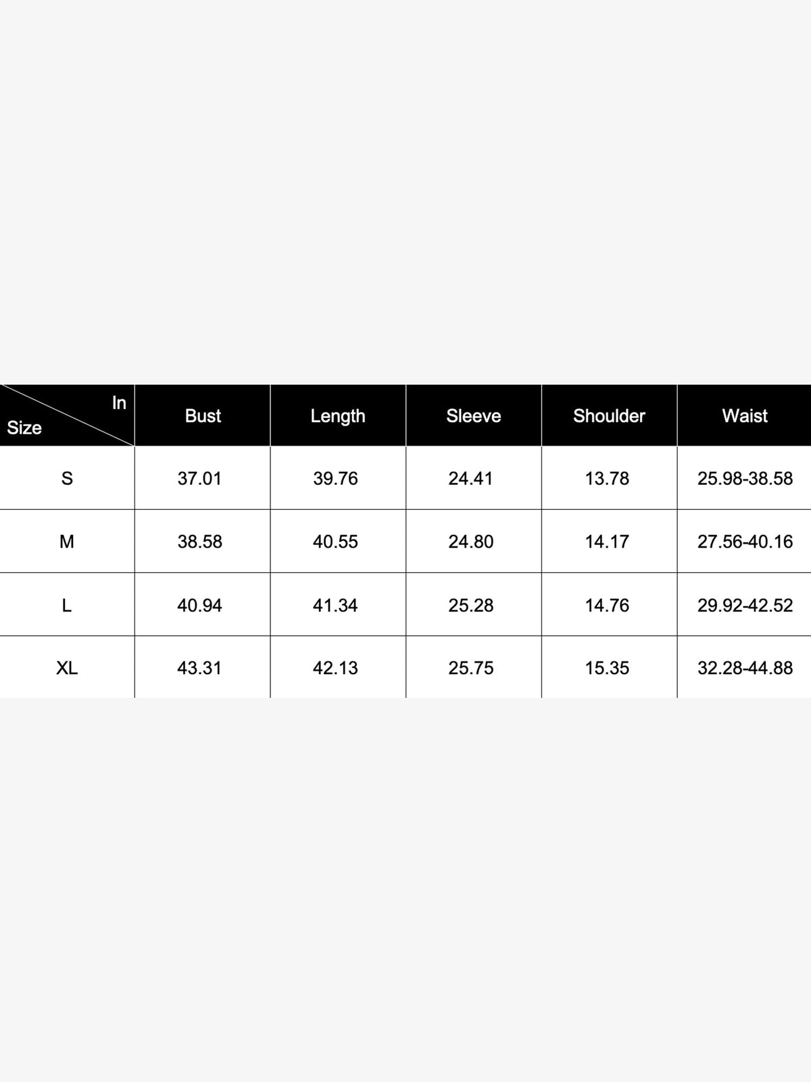The width and height of the screenshot is (811, 1082).
Task: Click the 25.28 sleeve value cell
Action: [474, 605]
